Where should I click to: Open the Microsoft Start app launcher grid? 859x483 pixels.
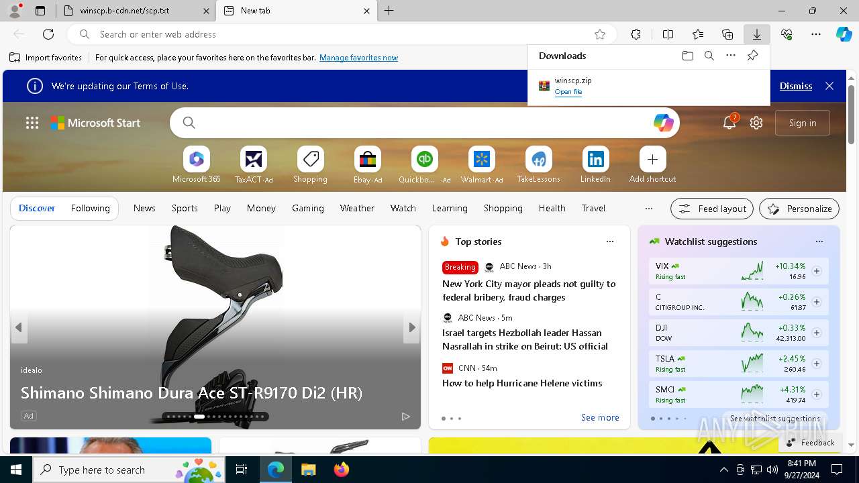[32, 123]
